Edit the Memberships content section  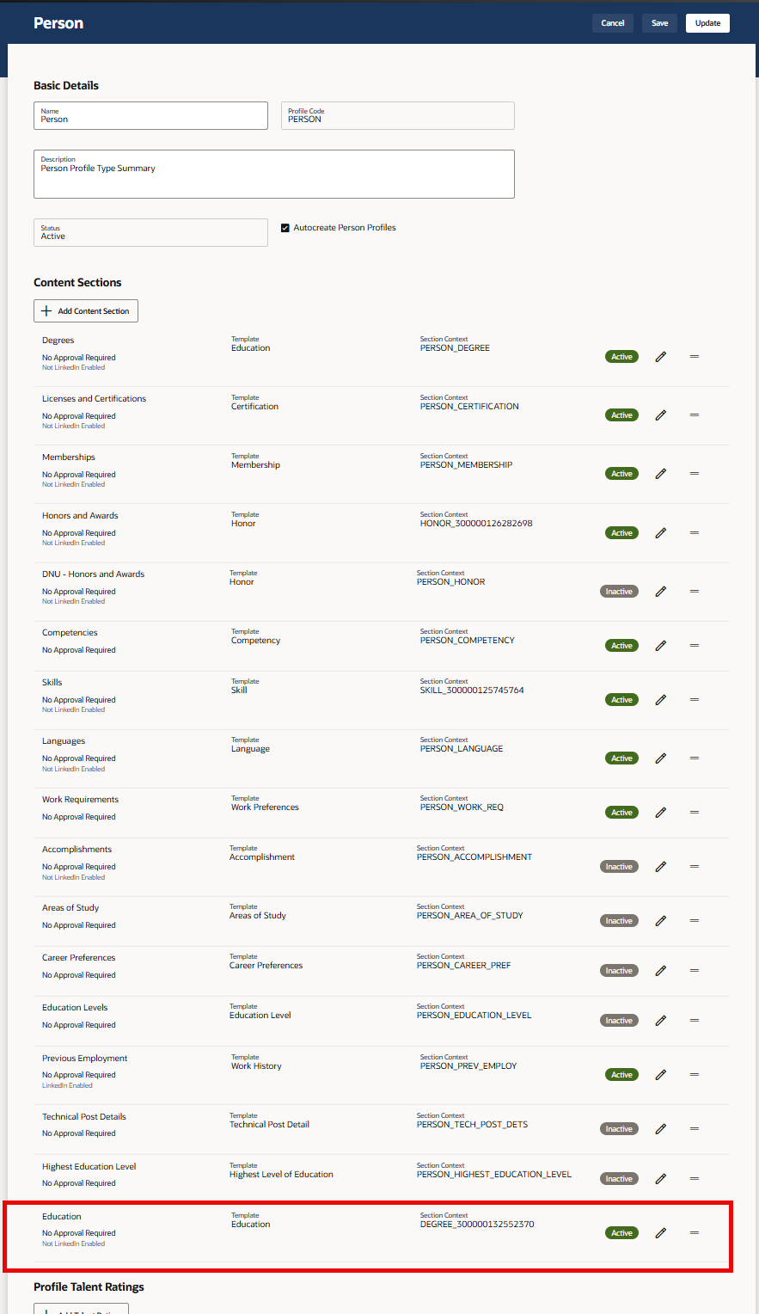pyautogui.click(x=660, y=473)
